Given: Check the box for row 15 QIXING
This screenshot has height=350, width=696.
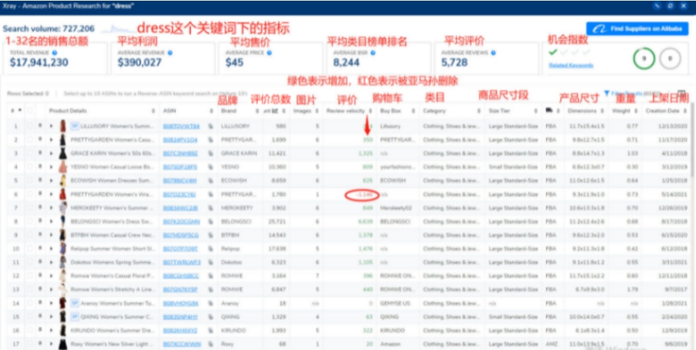Looking at the screenshot, I should pyautogui.click(x=29, y=317).
